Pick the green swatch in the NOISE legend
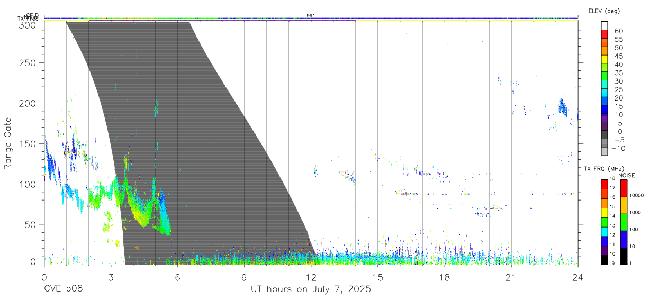Screen dimensions: 650x300 [624, 222]
